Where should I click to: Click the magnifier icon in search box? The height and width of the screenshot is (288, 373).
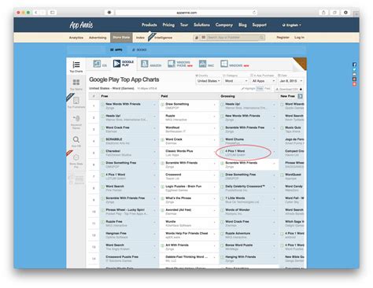pyautogui.click(x=261, y=38)
